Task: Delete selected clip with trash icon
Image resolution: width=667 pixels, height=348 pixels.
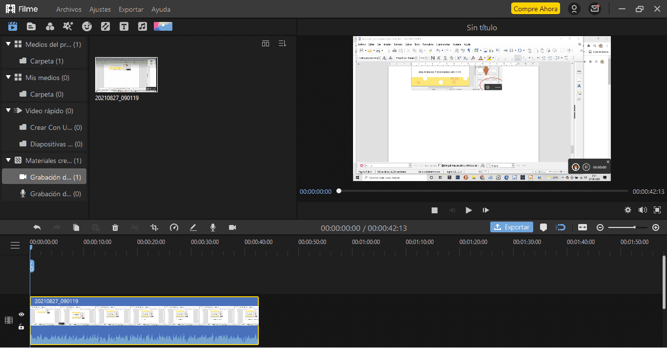Action: (x=115, y=227)
